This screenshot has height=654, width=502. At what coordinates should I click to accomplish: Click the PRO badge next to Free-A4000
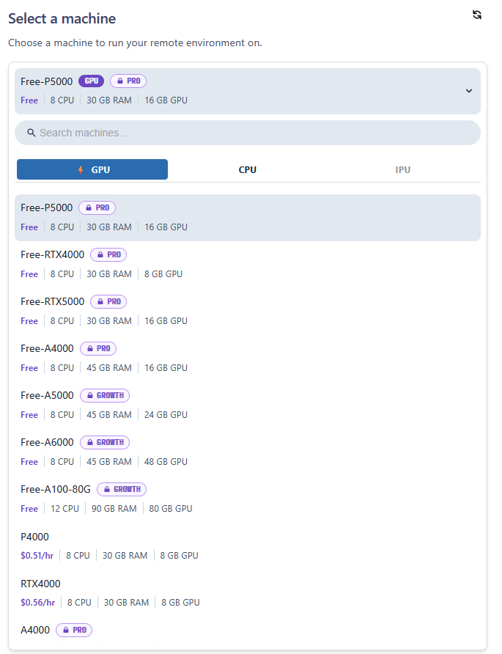(x=98, y=348)
